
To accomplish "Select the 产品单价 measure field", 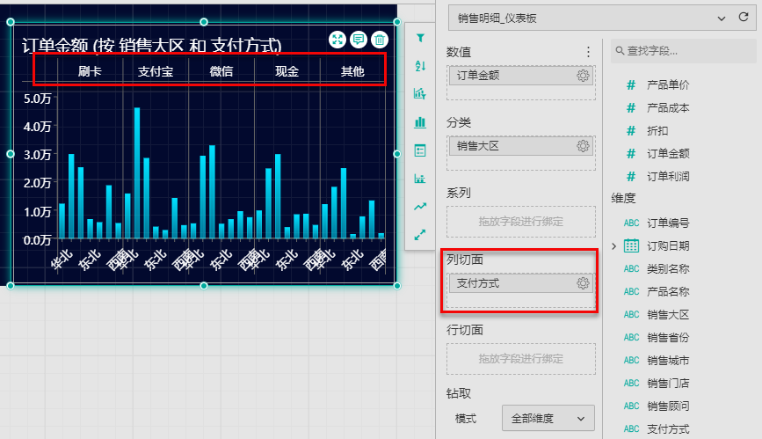I will coord(667,85).
